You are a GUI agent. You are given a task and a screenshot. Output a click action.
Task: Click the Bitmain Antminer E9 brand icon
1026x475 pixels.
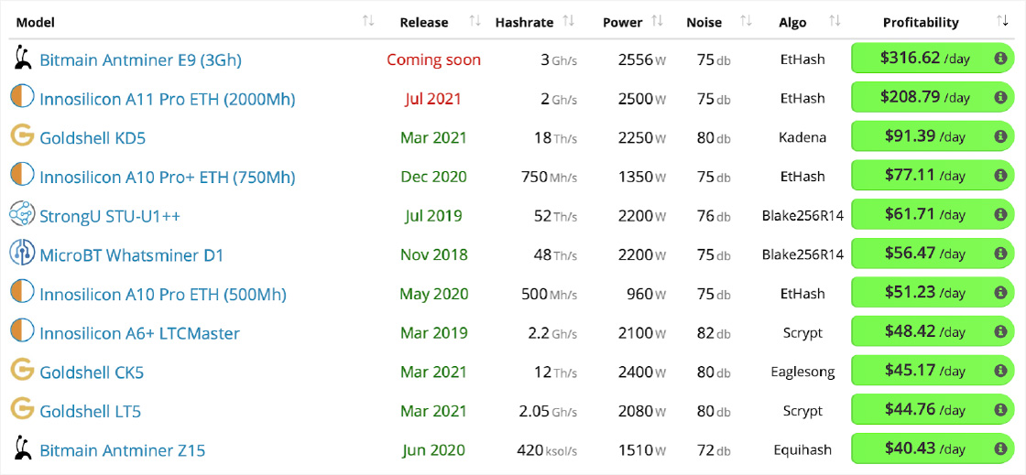point(21,59)
